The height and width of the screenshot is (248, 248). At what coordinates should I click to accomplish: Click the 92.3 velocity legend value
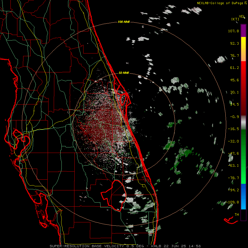click(x=234, y=43)
